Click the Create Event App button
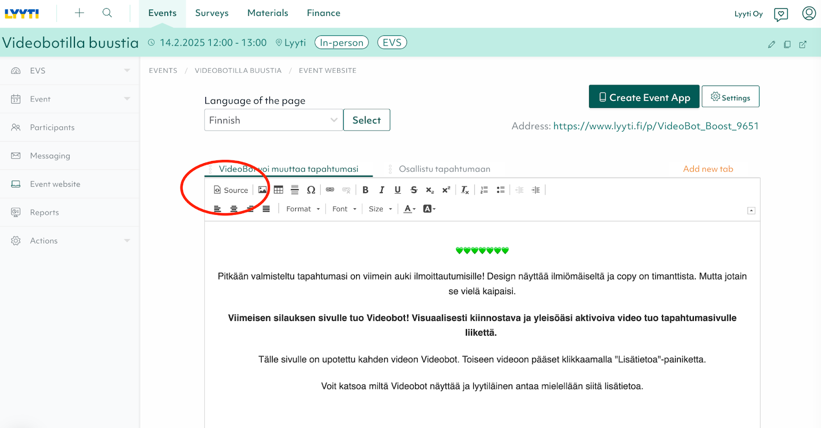This screenshot has width=821, height=428. [x=644, y=97]
